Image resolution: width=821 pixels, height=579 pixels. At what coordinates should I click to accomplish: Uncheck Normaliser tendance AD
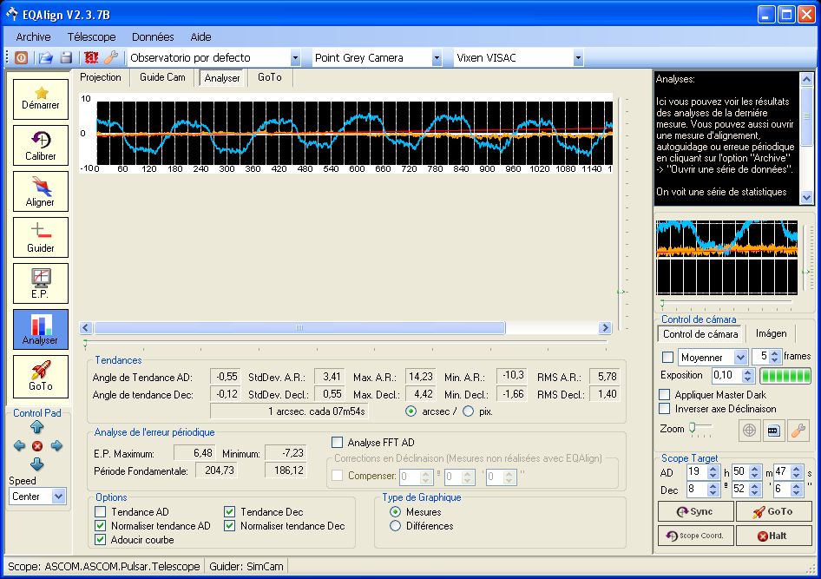click(x=101, y=525)
